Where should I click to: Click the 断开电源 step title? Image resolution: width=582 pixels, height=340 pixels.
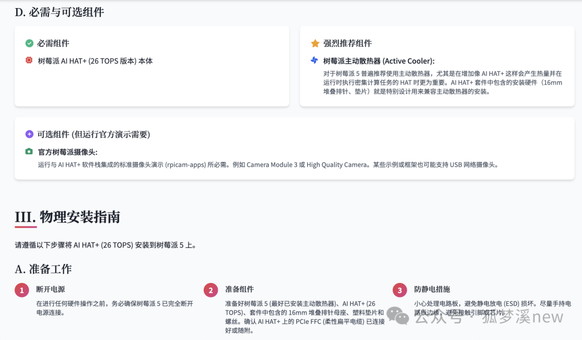point(51,289)
